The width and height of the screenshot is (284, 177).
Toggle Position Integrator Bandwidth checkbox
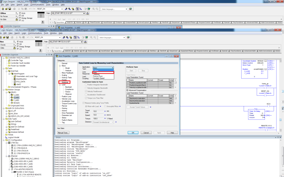(86, 85)
